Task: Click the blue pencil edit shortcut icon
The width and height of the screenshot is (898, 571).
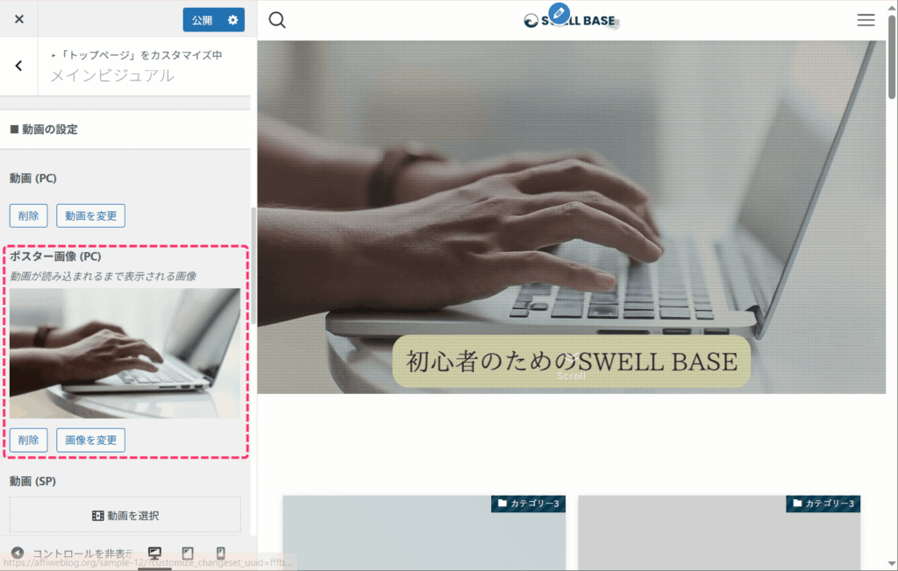Action: (x=558, y=12)
